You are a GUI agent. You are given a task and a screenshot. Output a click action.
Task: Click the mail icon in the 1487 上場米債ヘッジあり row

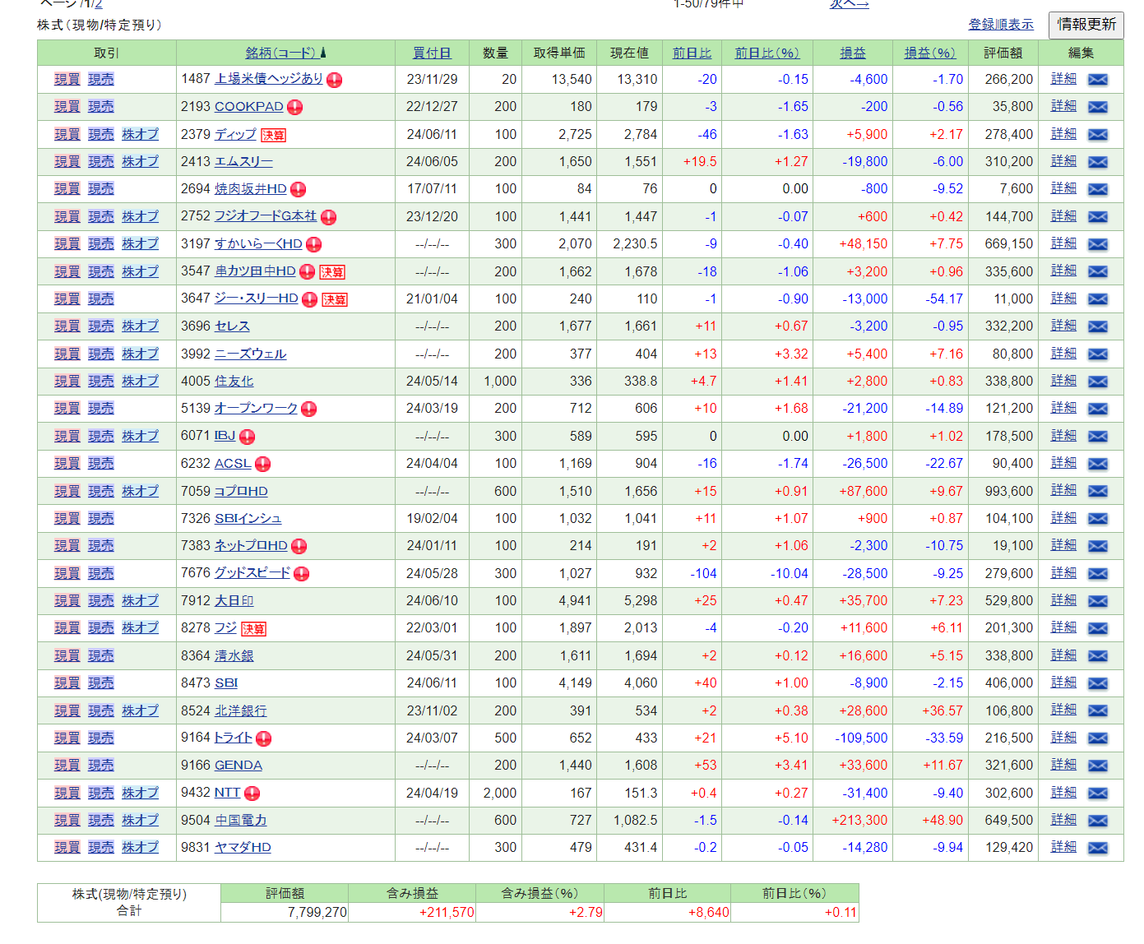click(x=1097, y=80)
